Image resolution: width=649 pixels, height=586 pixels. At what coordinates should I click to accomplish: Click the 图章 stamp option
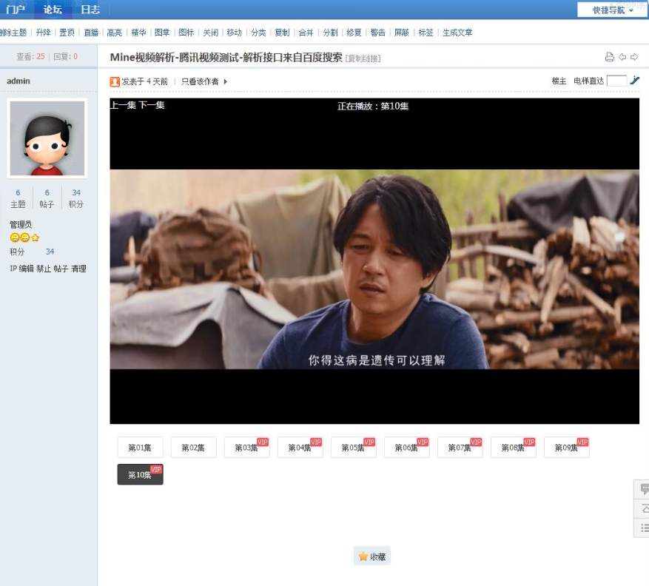pos(162,33)
